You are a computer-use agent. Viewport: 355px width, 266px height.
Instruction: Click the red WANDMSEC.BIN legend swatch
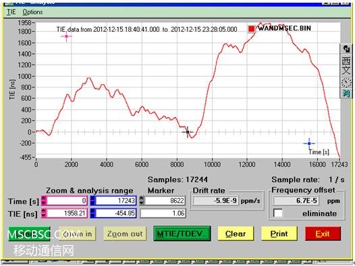252,29
